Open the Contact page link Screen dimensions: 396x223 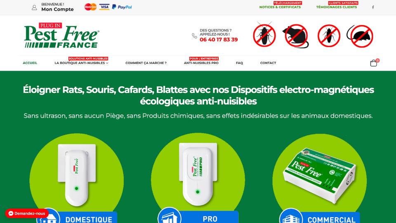268,63
